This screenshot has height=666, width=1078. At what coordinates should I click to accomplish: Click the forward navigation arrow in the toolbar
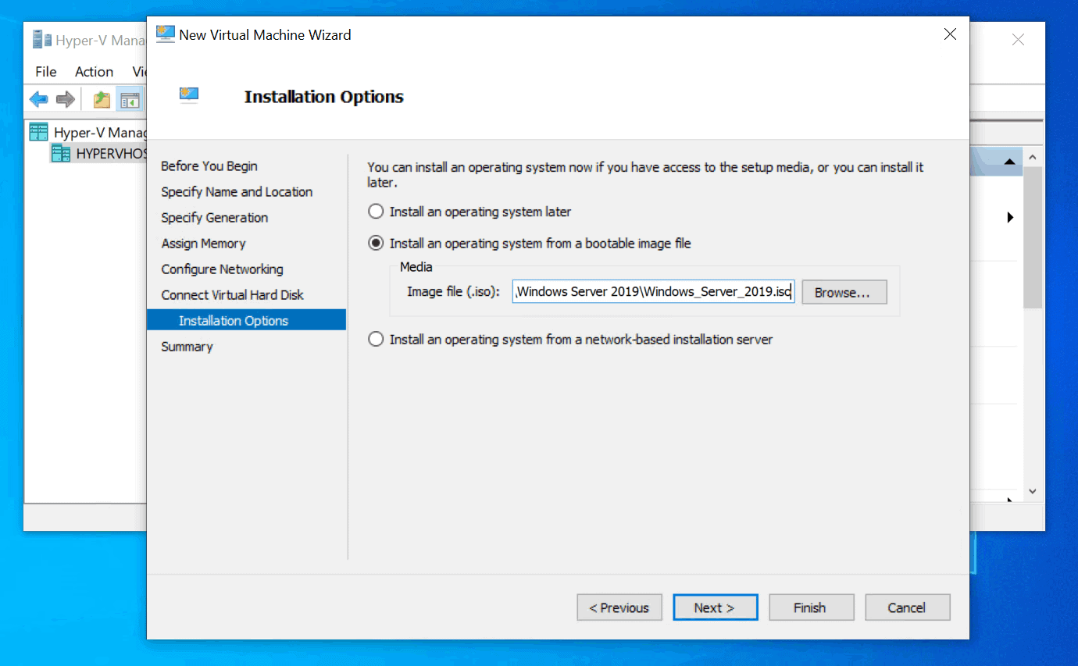pos(65,98)
